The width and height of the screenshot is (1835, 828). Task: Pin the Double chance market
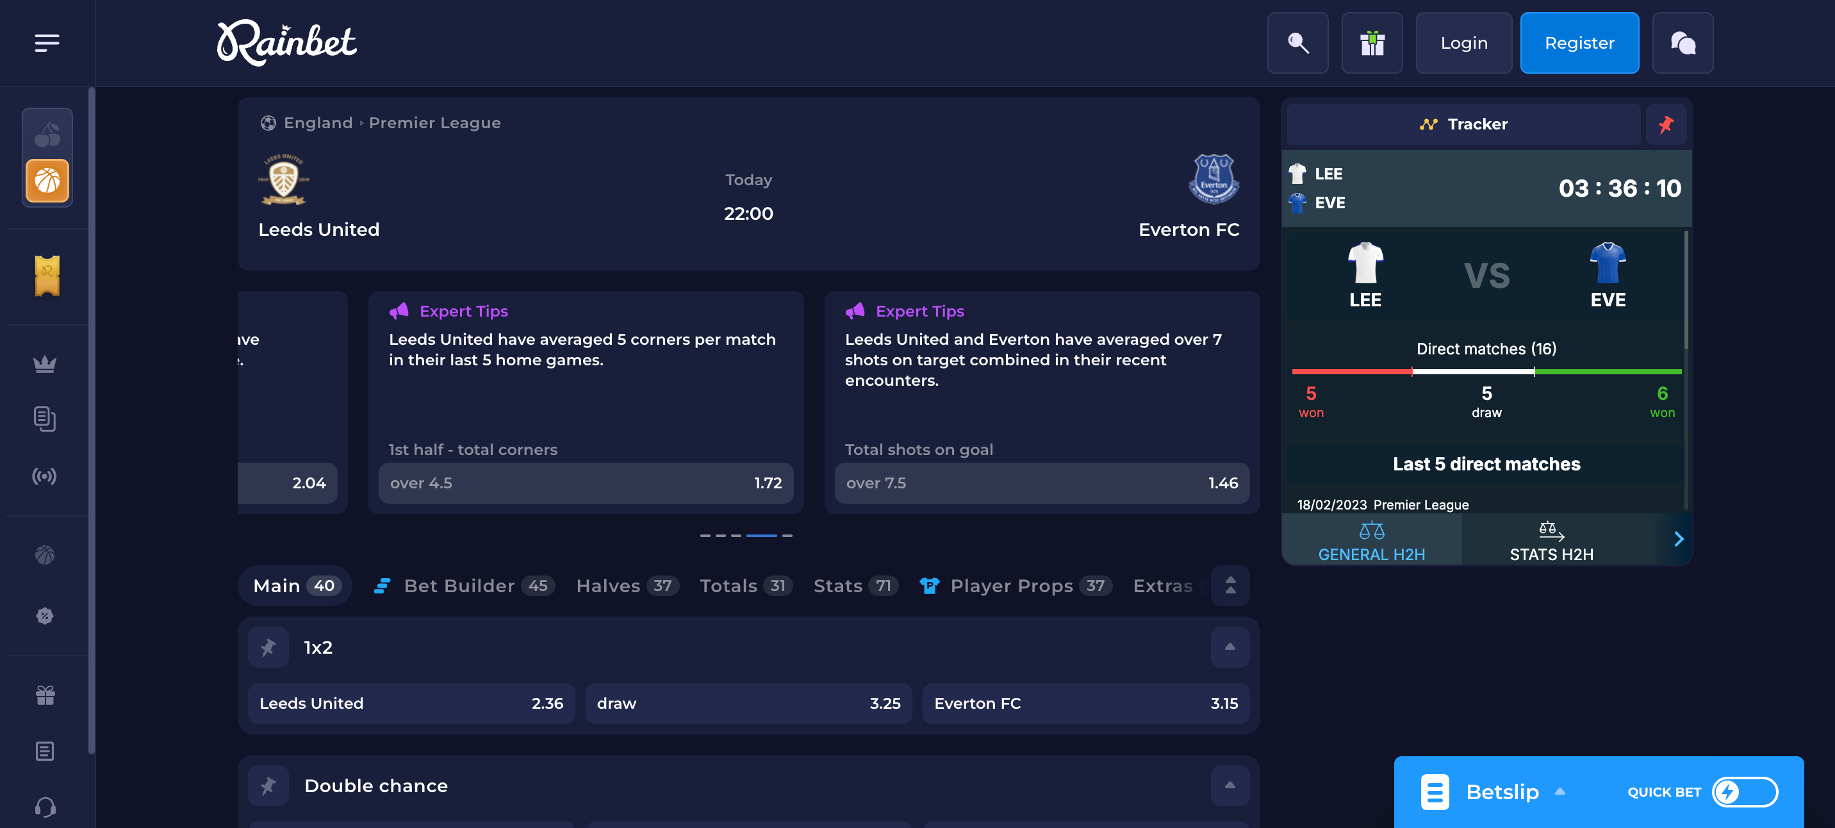coord(268,785)
